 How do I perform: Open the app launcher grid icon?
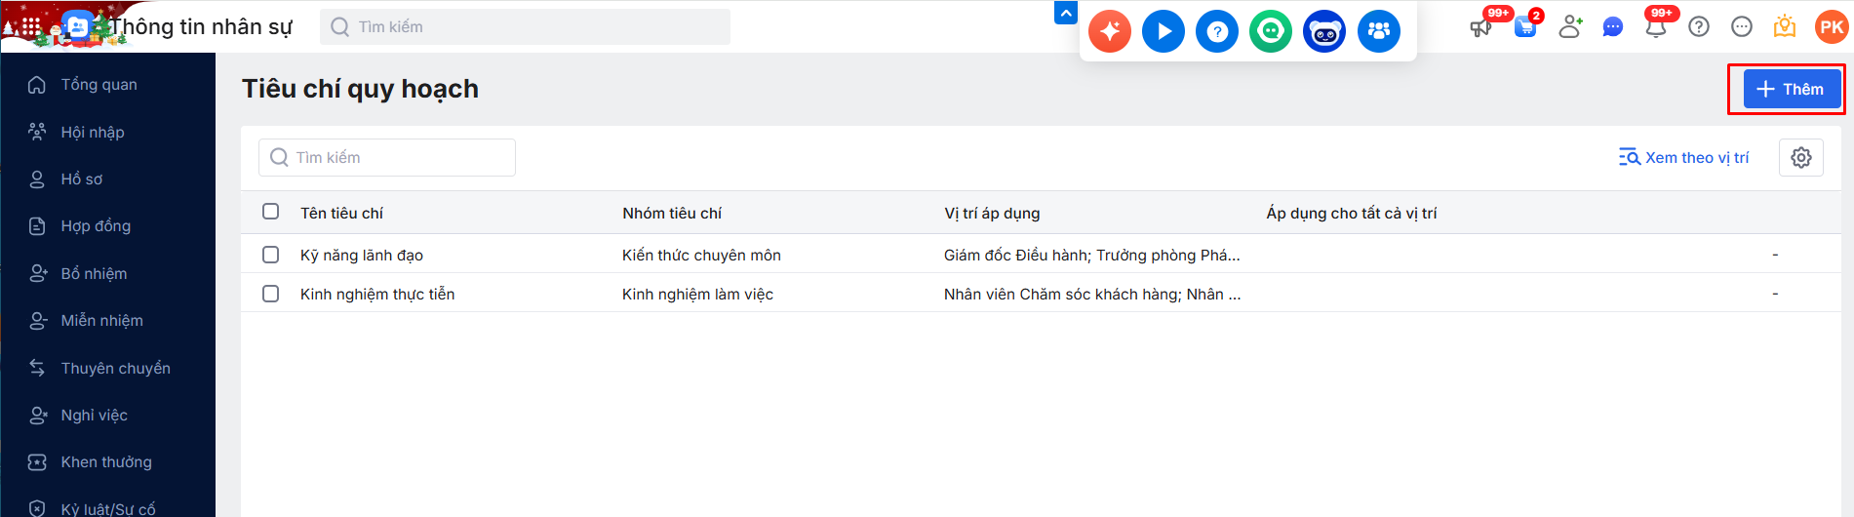(31, 26)
